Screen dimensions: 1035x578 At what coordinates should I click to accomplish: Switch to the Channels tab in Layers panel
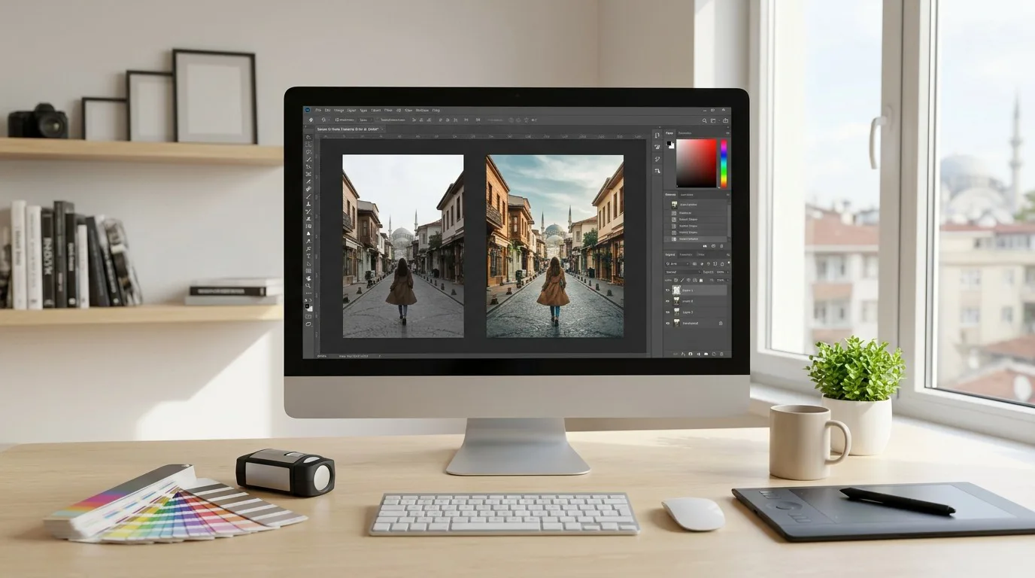[686, 254]
